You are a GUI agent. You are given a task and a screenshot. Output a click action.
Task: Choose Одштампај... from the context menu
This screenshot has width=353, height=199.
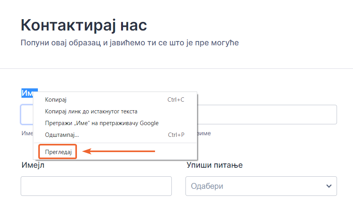click(x=62, y=135)
